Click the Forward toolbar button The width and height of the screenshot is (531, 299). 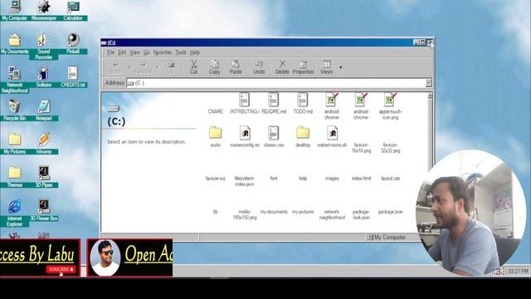point(143,66)
